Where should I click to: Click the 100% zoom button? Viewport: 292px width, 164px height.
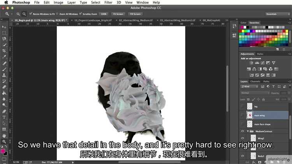pos(104,14)
